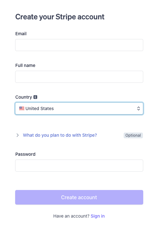This screenshot has height=229, width=159.
Task: Follow the Sign in link
Action: 97,216
